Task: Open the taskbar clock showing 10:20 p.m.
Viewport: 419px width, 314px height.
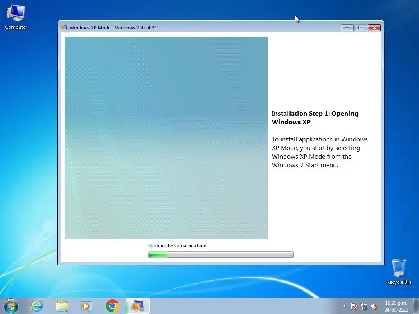Action: coord(396,306)
